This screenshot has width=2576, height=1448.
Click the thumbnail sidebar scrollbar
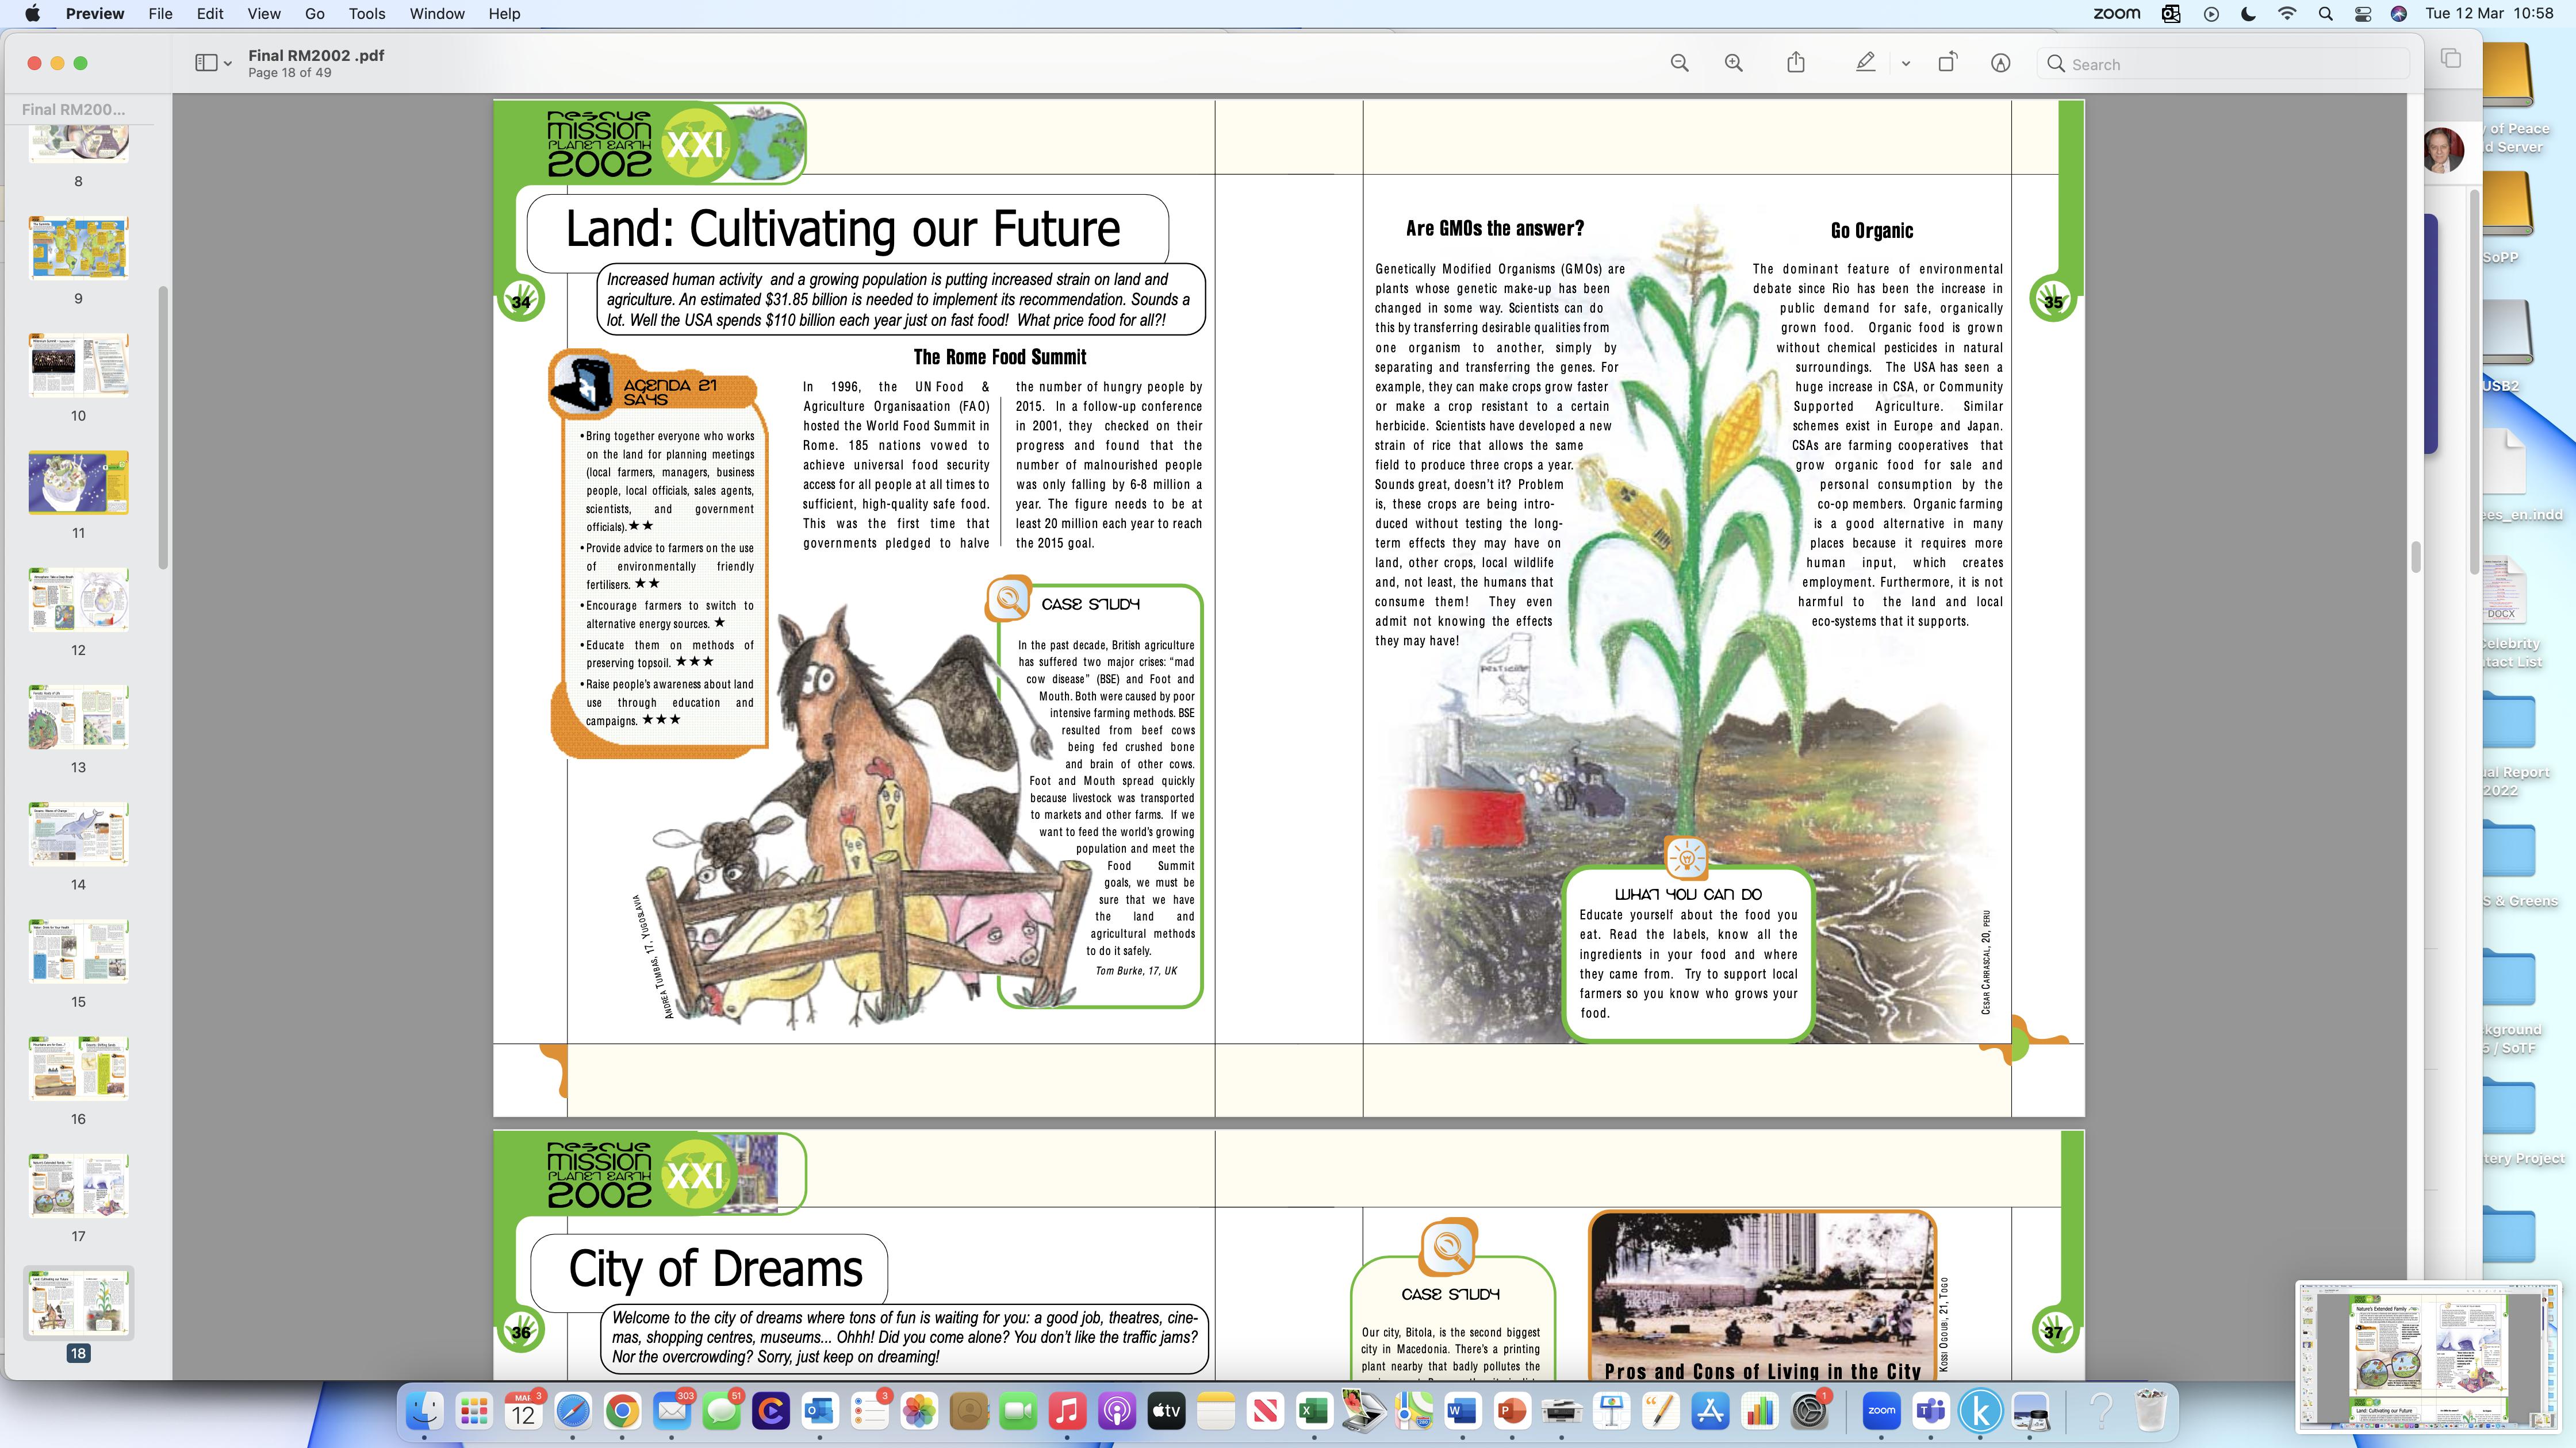click(x=163, y=428)
